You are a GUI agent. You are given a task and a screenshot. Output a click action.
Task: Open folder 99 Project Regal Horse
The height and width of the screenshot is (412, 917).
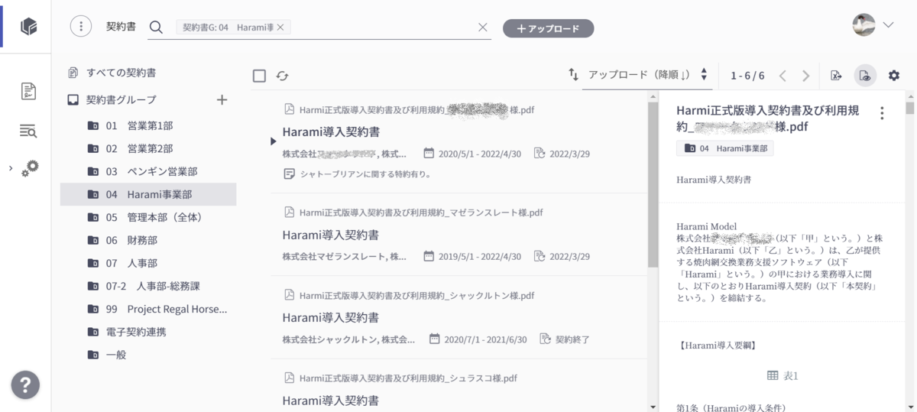tap(148, 309)
